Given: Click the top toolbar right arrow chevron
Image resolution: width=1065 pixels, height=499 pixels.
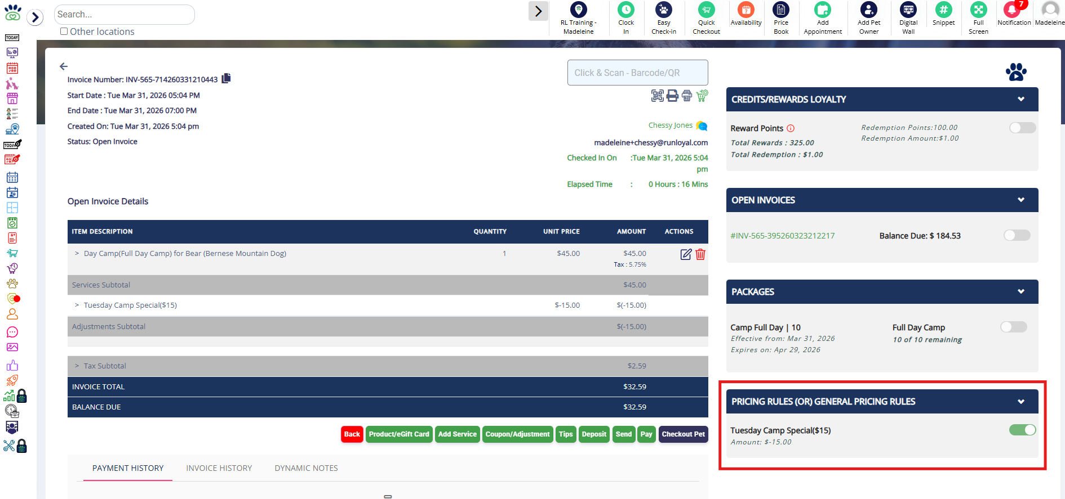Looking at the screenshot, I should [538, 11].
